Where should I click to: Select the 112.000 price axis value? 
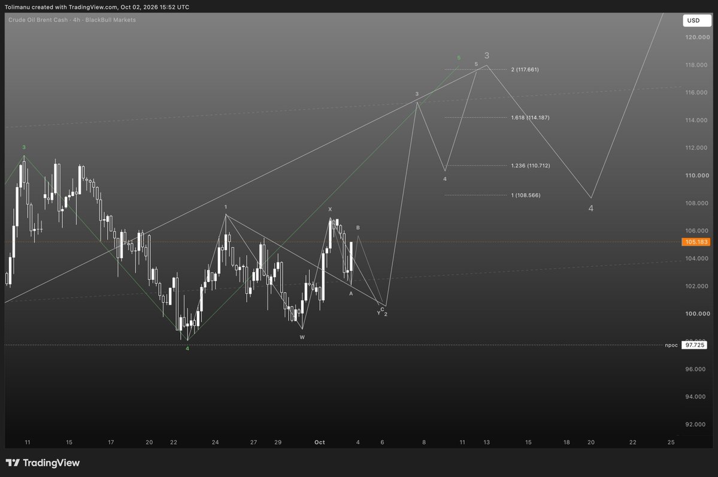point(696,148)
